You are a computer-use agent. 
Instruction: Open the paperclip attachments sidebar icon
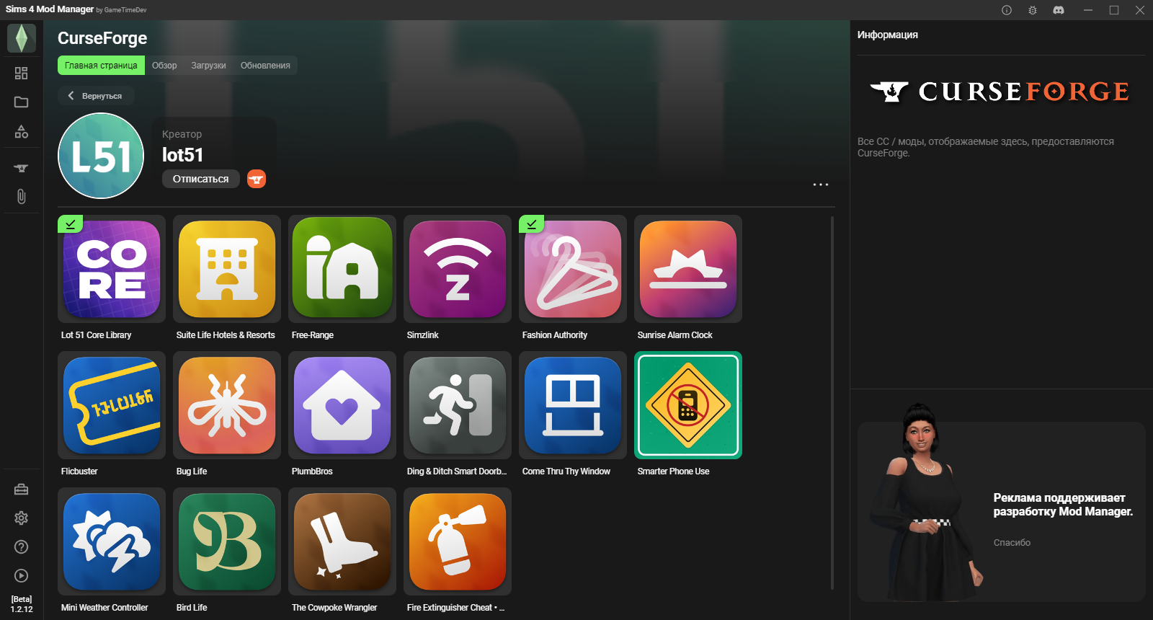[22, 197]
